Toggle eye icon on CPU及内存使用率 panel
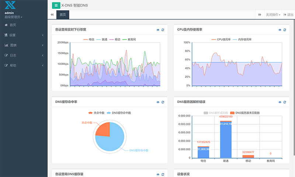The width and height of the screenshot is (295, 177). 280,29
